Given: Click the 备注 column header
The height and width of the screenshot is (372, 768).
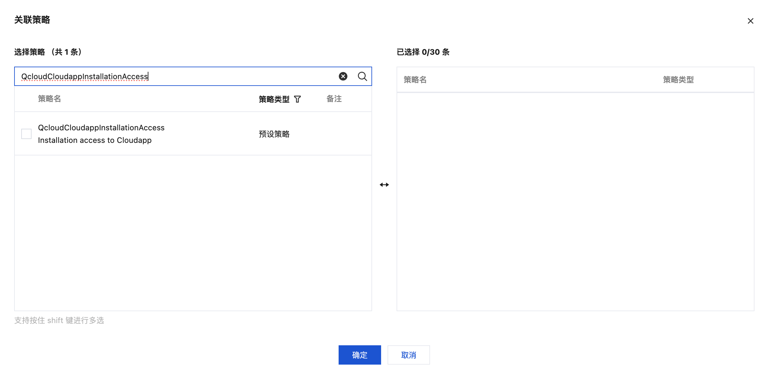Looking at the screenshot, I should (334, 99).
